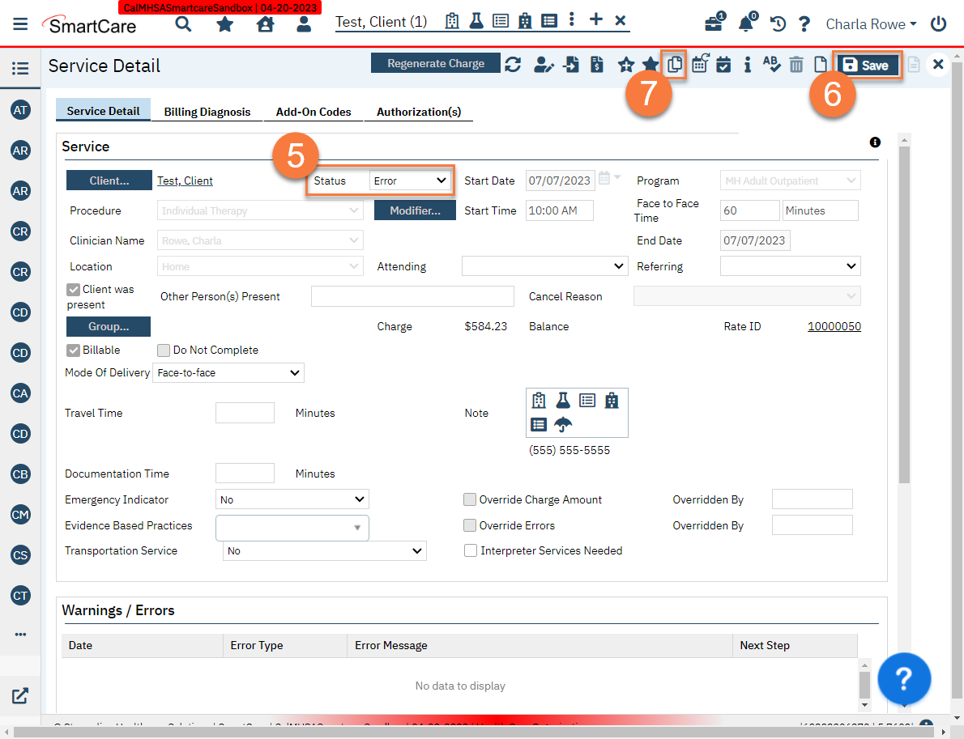
Task: Check Interpreter Services Needed
Action: (x=471, y=550)
